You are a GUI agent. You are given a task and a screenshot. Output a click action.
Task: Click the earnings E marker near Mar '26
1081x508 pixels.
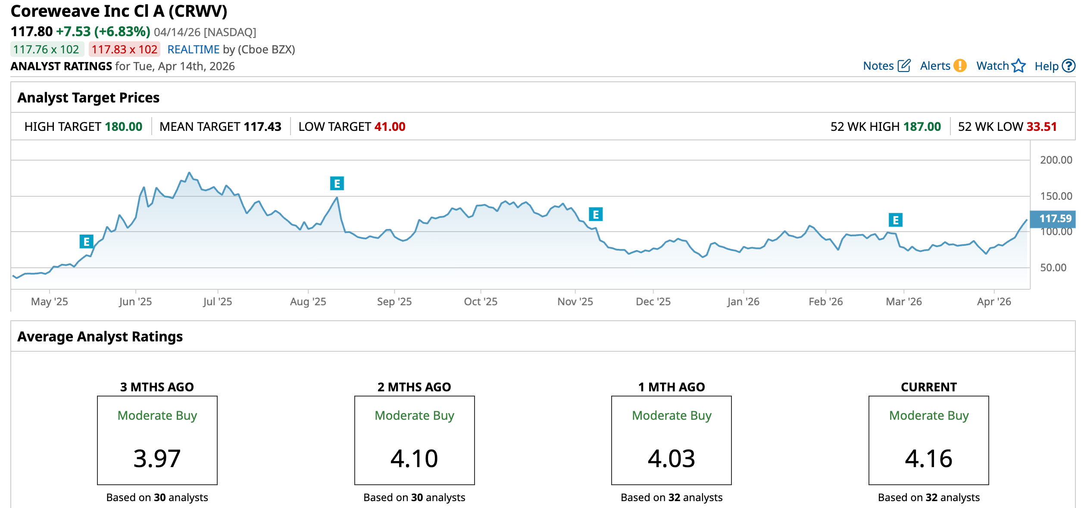click(896, 220)
